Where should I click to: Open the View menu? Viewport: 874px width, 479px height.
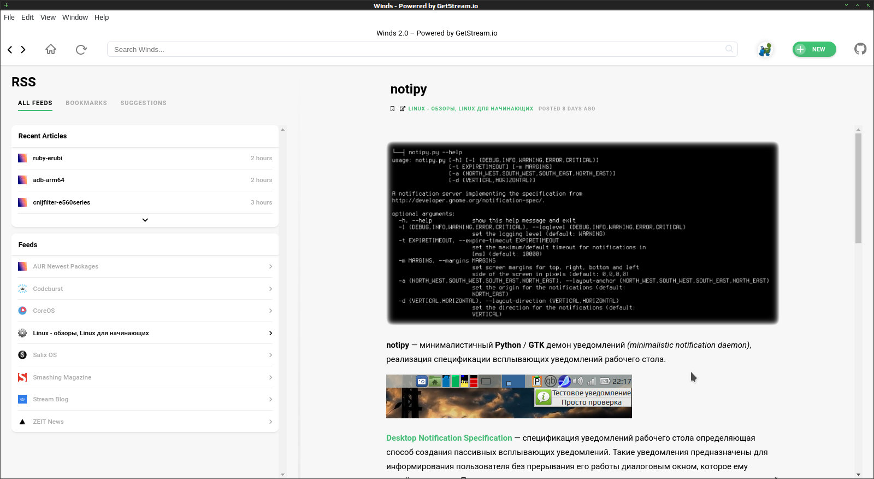48,17
